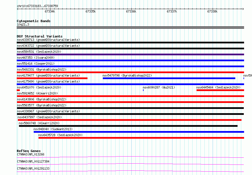Click the small blue tick under nsv6090287

point(143,90)
